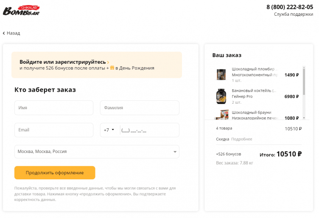Image resolution: width=319 pixels, height=218 pixels.
Task: Click the support phone number 8 (800) 222-82-05
Action: pyautogui.click(x=289, y=7)
